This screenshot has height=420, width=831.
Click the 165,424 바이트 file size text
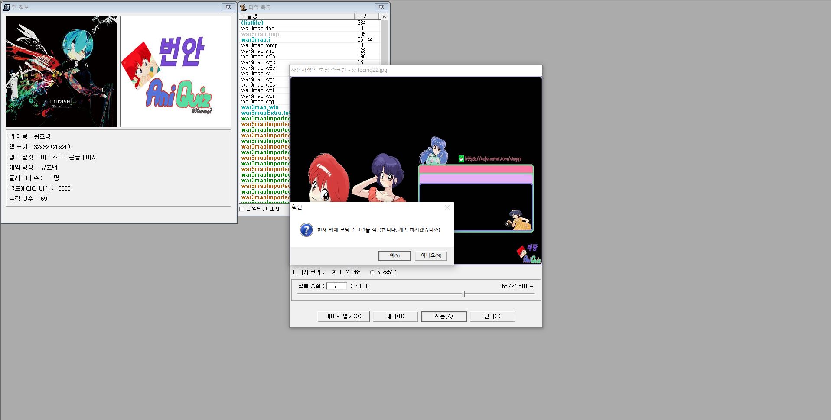click(x=517, y=286)
